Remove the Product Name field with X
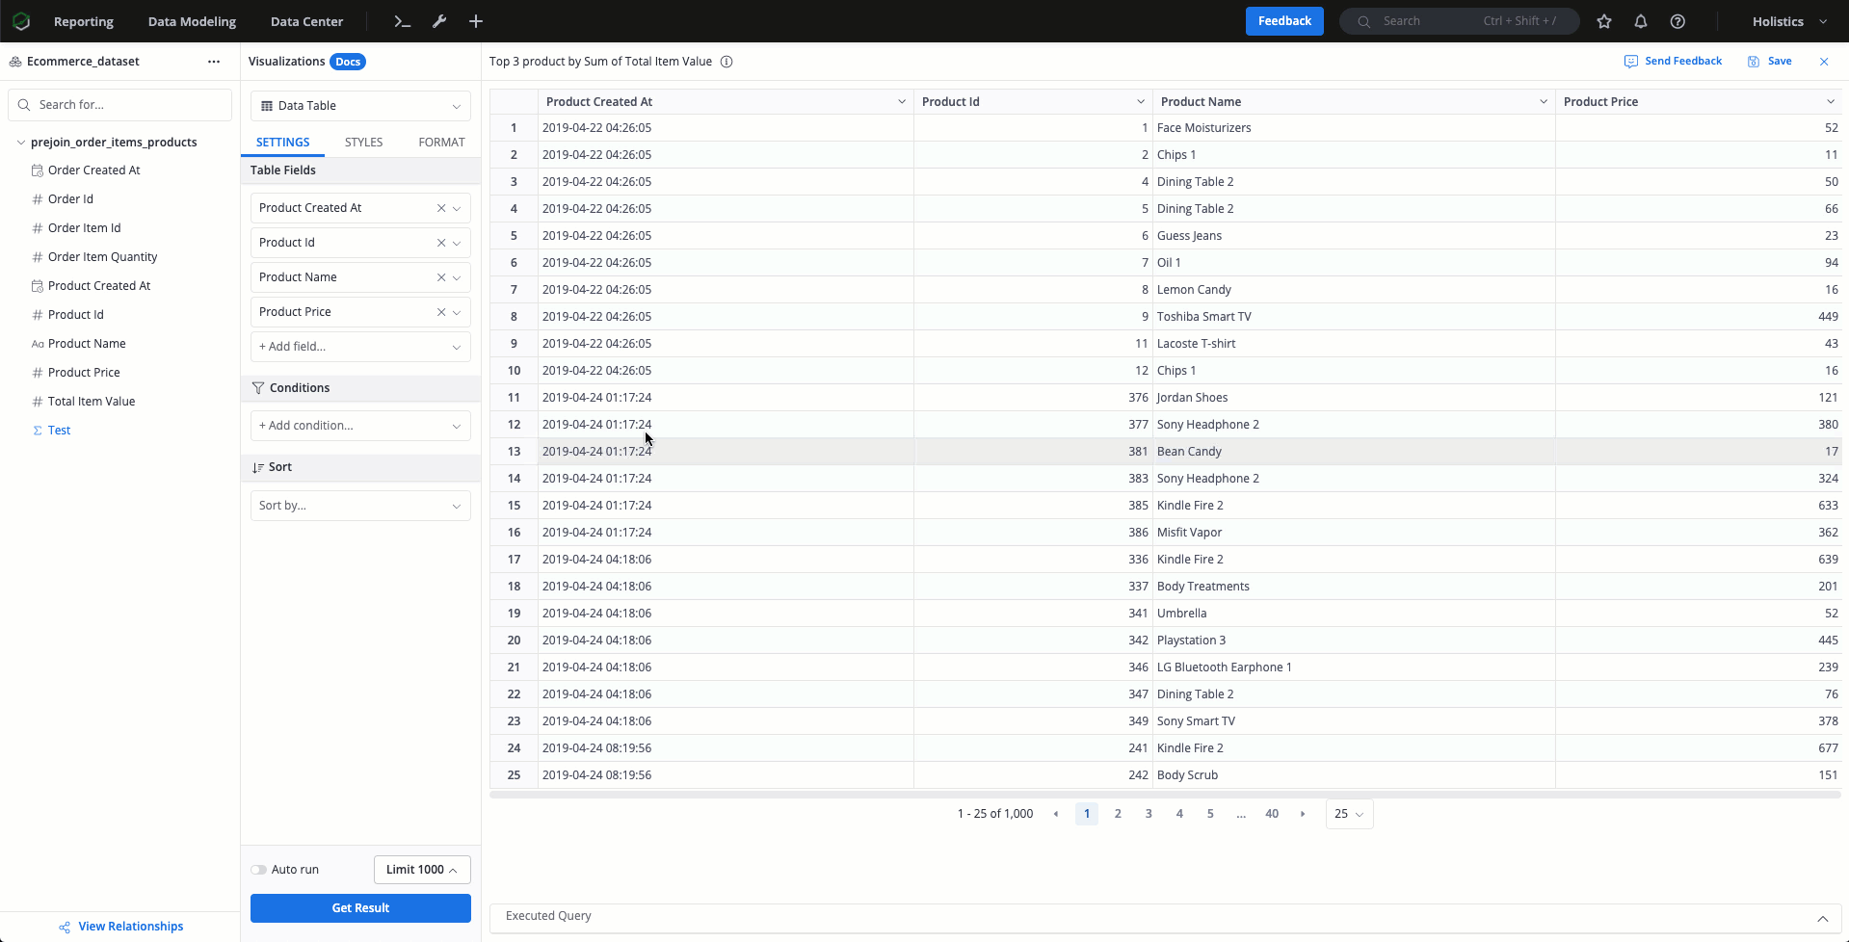Viewport: 1849px width, 942px height. (441, 277)
